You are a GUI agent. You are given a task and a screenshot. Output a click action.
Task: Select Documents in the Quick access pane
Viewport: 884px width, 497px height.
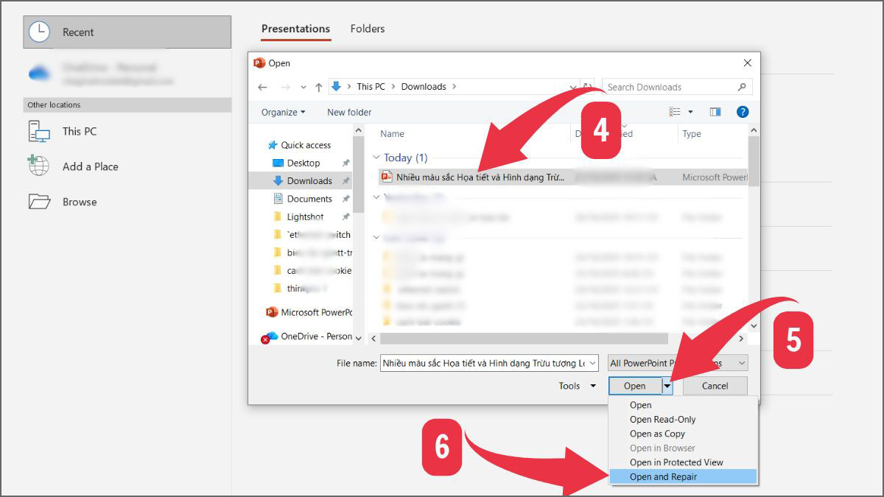[309, 198]
